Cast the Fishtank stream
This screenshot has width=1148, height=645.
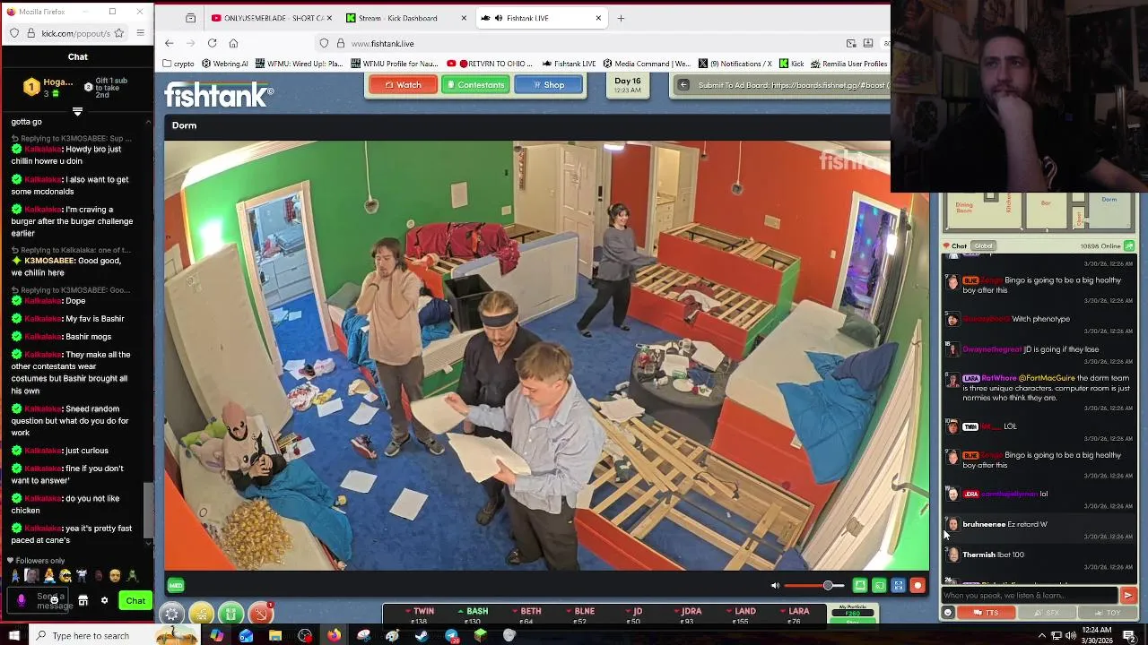tap(879, 586)
